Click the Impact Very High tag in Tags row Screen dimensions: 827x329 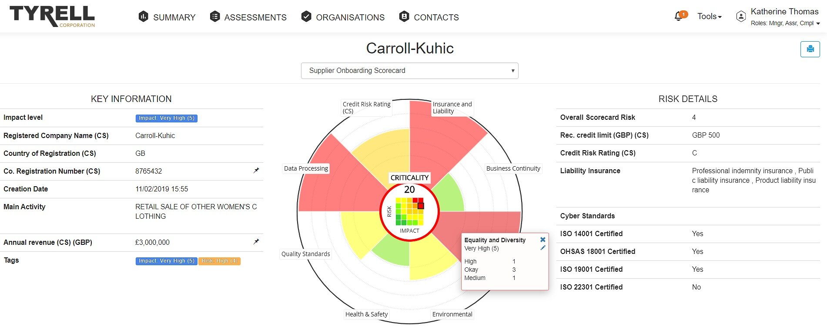[x=167, y=261]
